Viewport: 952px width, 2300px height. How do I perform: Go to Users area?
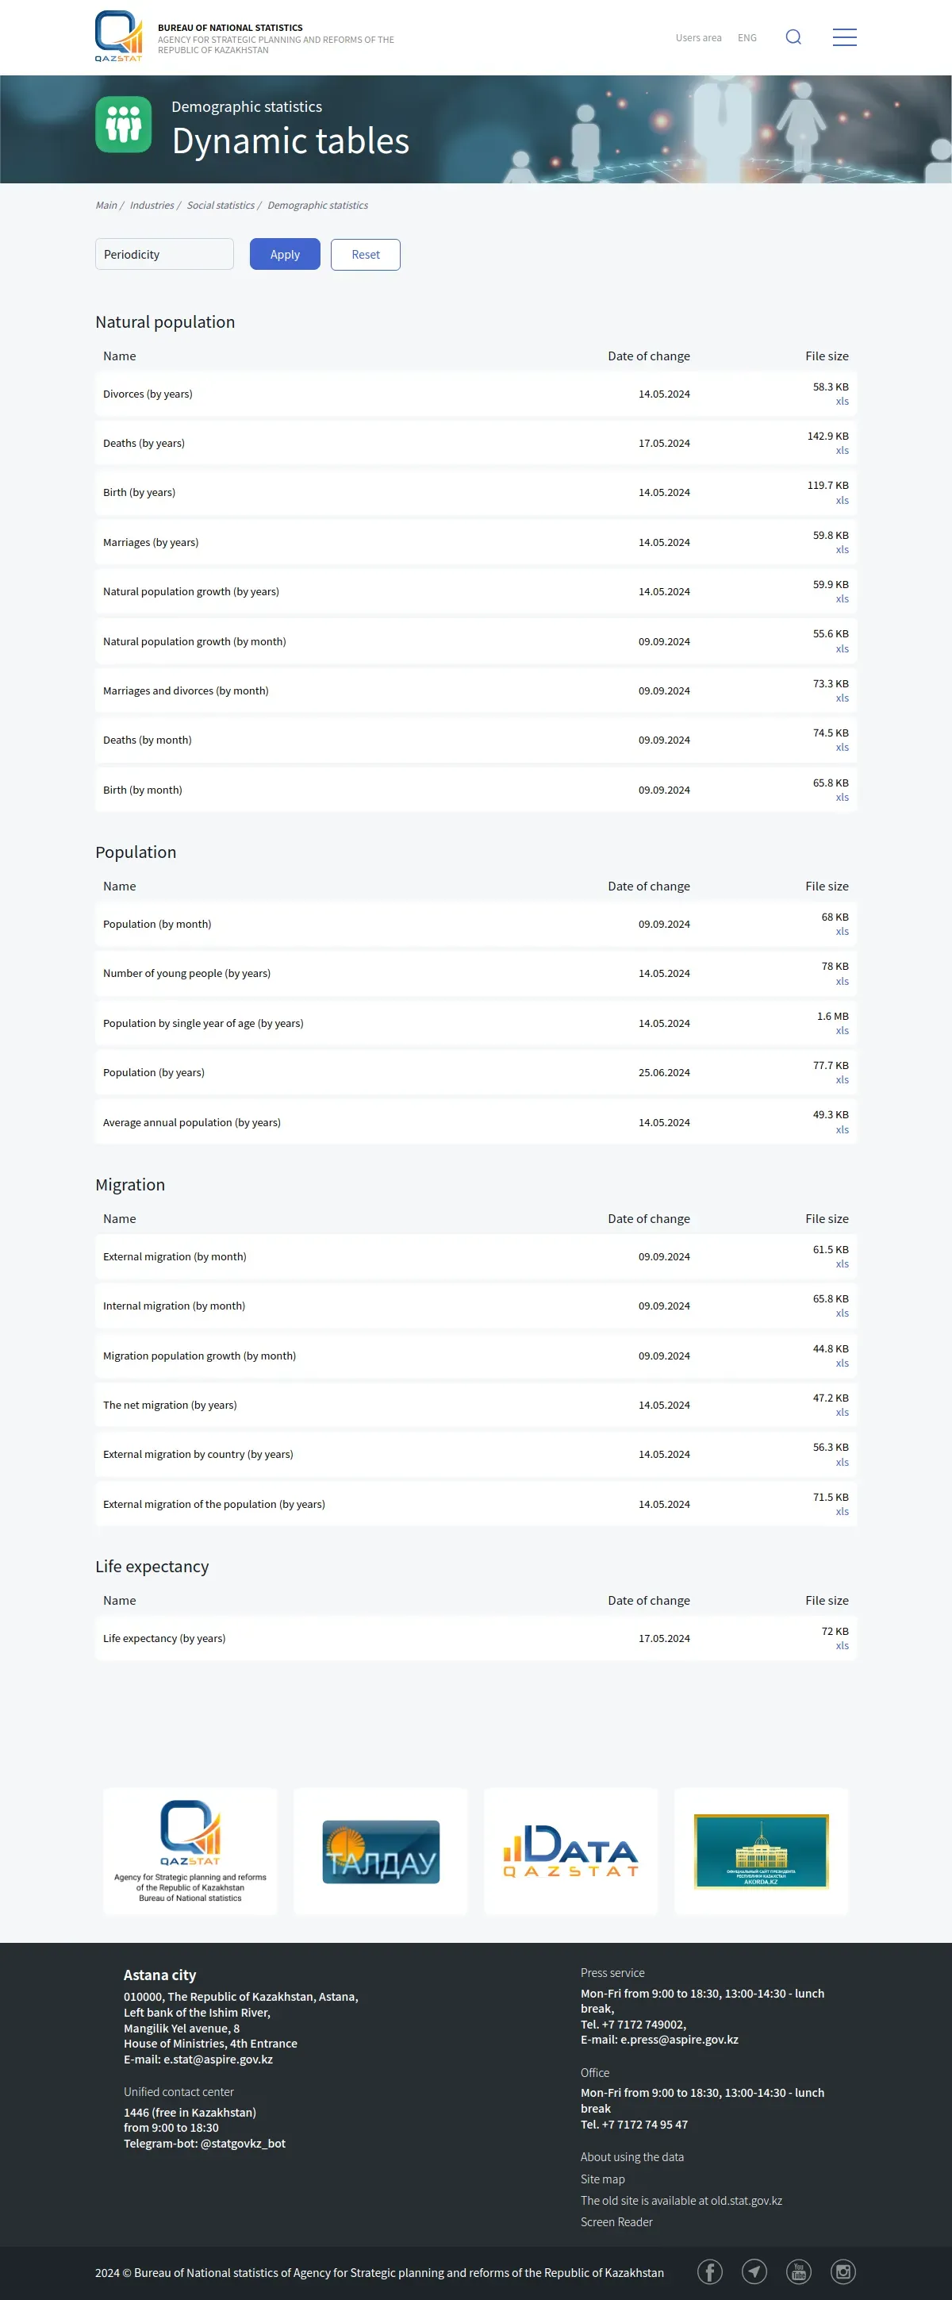pos(697,37)
